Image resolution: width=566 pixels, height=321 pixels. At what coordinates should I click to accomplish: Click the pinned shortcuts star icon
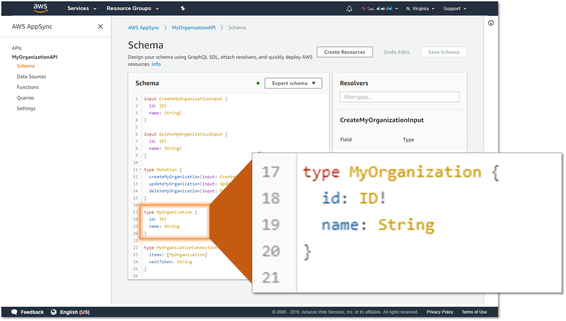183,8
